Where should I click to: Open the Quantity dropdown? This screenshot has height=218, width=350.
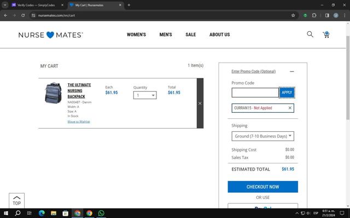point(145,95)
